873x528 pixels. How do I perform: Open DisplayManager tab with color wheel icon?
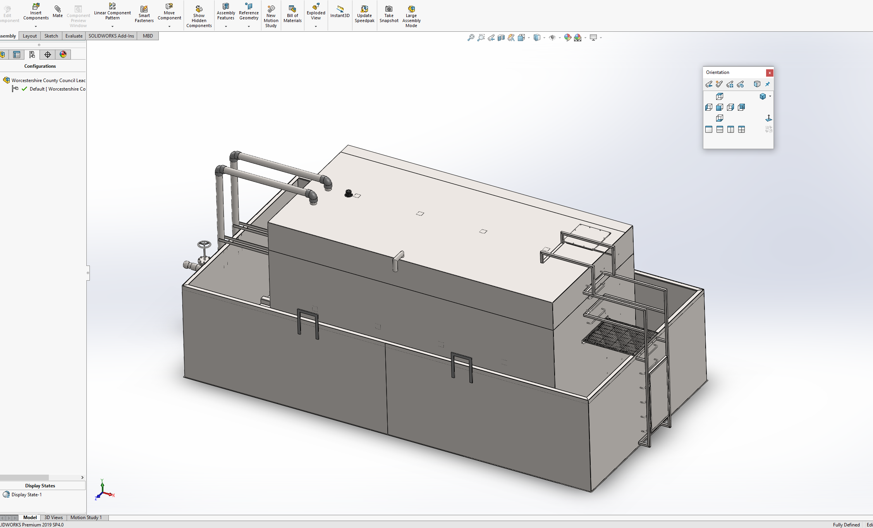[x=63, y=55]
